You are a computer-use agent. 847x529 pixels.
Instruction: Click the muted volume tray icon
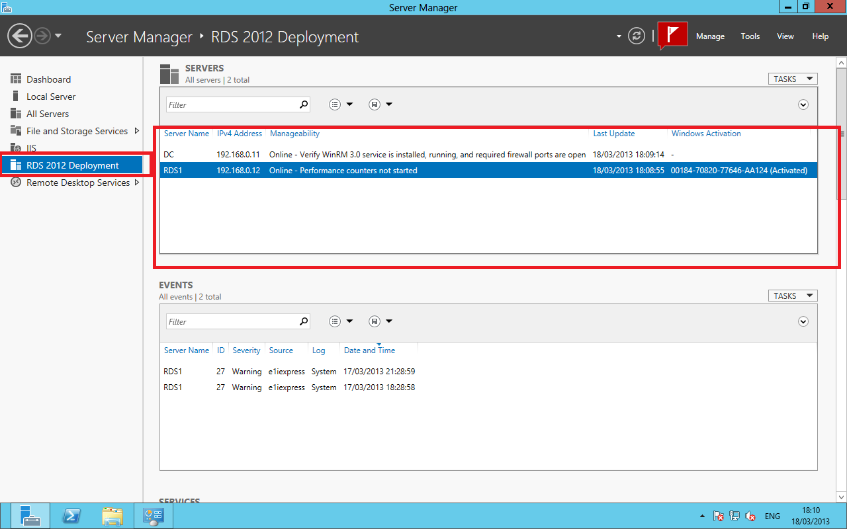pos(751,516)
